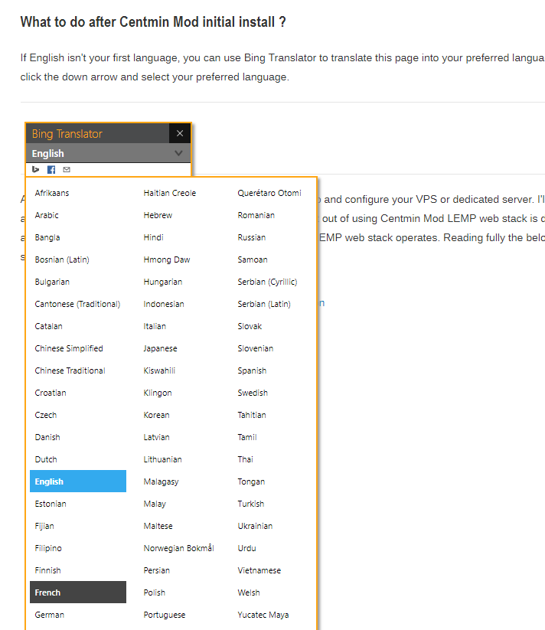Image resolution: width=545 pixels, height=630 pixels.
Task: Select Turkish language
Action: pyautogui.click(x=250, y=504)
